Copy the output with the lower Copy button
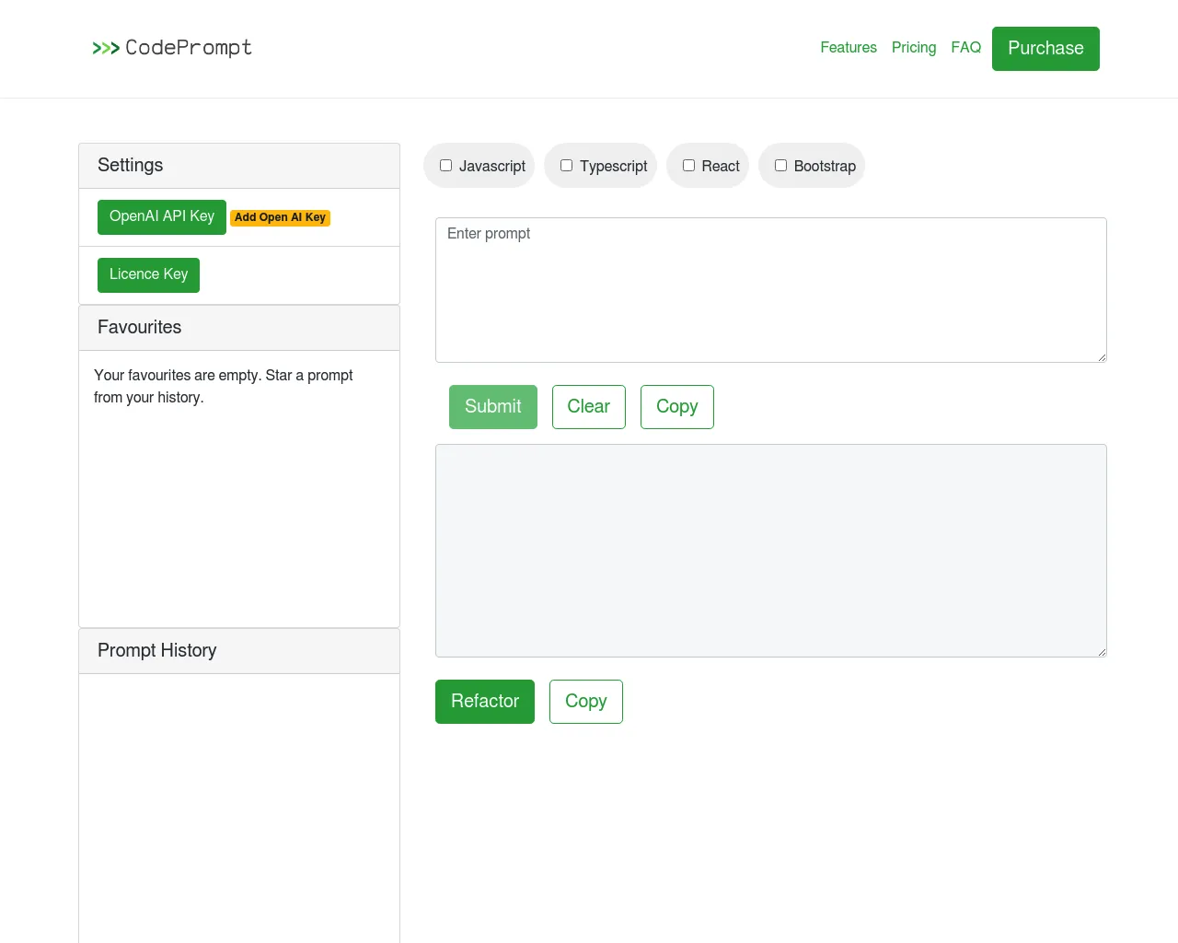 [x=585, y=701]
